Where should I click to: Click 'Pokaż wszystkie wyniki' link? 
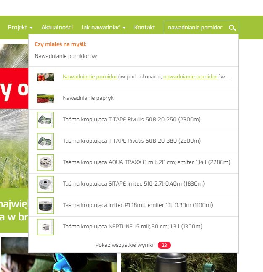pos(124,245)
